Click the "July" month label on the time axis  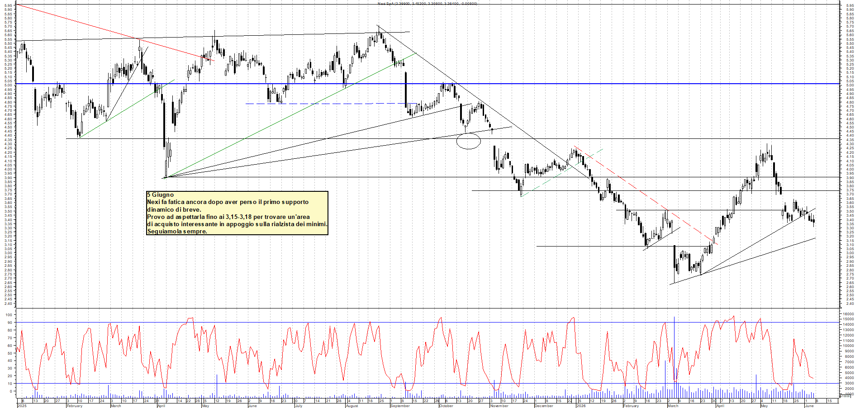299,406
